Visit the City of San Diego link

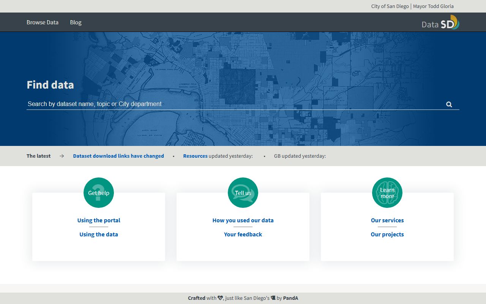tap(390, 6)
